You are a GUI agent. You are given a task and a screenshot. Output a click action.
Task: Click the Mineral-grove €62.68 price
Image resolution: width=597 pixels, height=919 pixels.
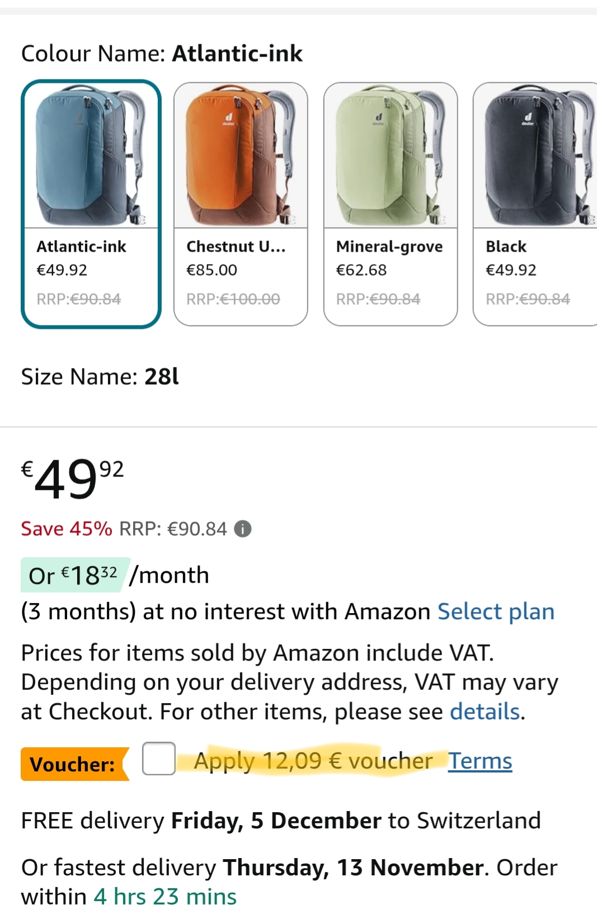tap(361, 270)
